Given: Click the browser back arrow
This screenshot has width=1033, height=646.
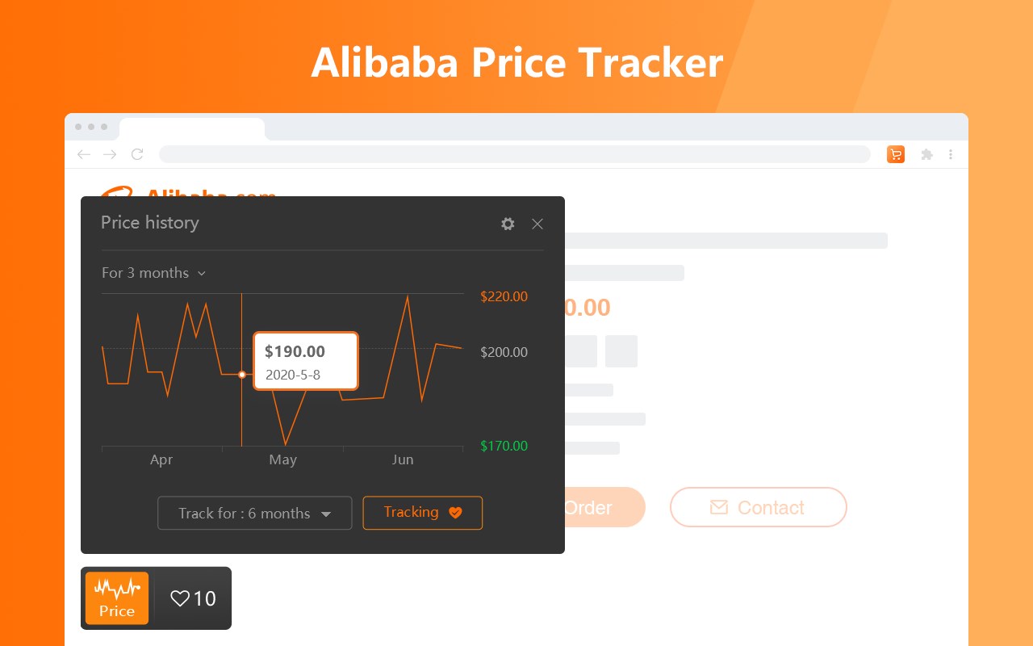Looking at the screenshot, I should (83, 154).
